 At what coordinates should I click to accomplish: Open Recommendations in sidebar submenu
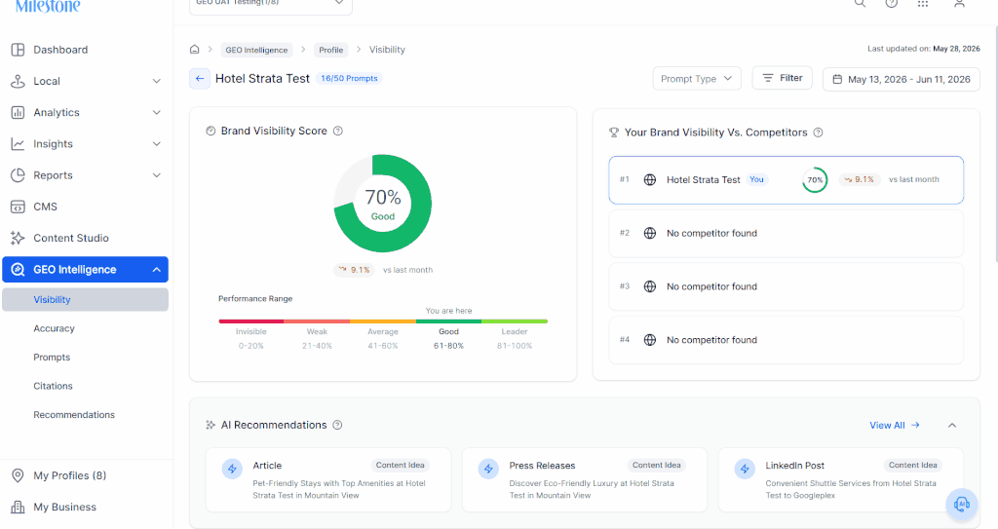tap(74, 414)
